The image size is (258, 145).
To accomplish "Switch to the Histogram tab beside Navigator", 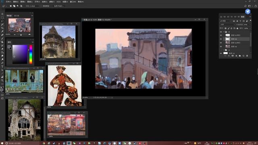I will pos(17,16).
